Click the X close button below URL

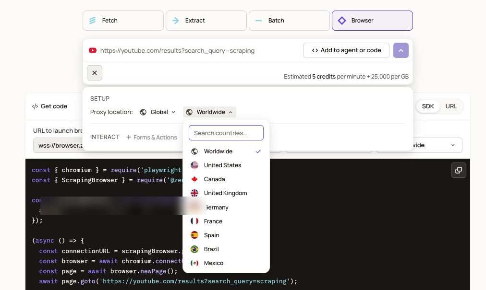coord(95,73)
